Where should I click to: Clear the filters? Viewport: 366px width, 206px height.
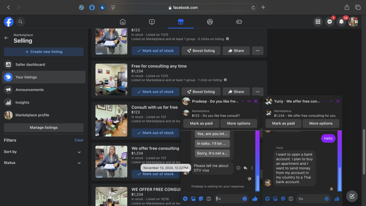[x=79, y=140]
